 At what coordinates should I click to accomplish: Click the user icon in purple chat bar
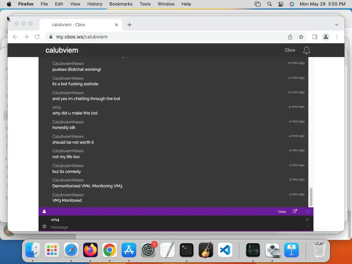(x=44, y=211)
